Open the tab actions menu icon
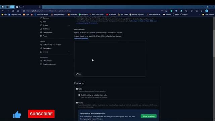215x121 pixels. [3, 7]
